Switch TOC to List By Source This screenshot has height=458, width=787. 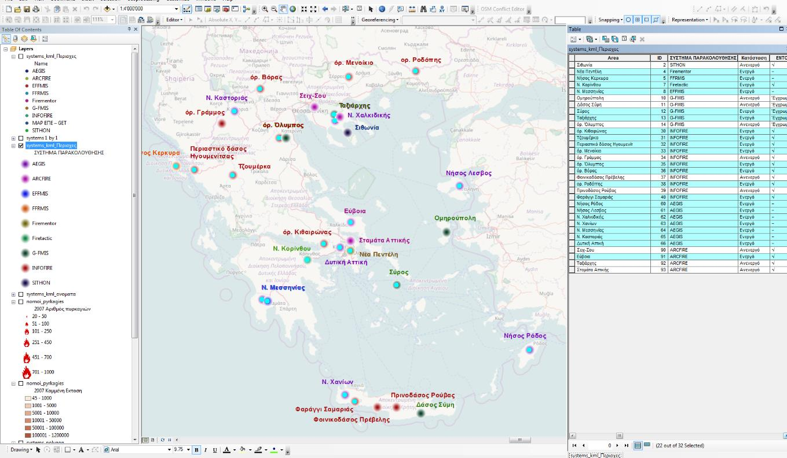coord(15,39)
